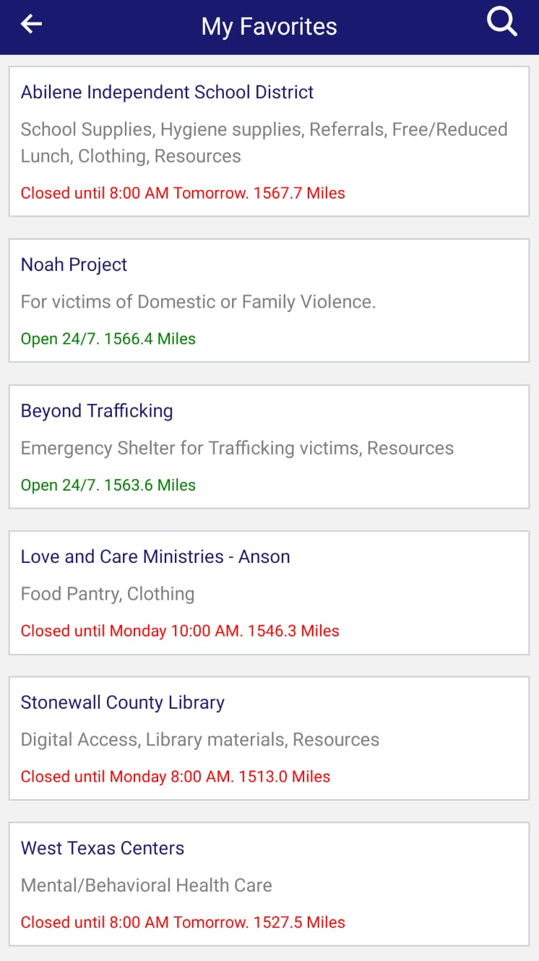Tap Closed until Monday 10:00 AM status
This screenshot has height=961, width=539.
coord(179,631)
